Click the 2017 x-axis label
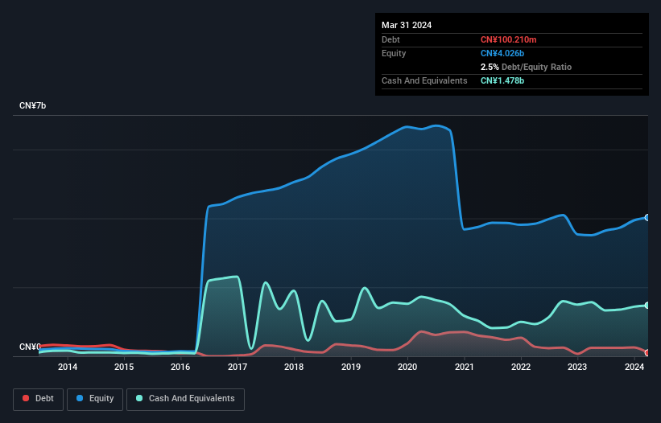Screen dimensions: 661x423 pyautogui.click(x=238, y=367)
